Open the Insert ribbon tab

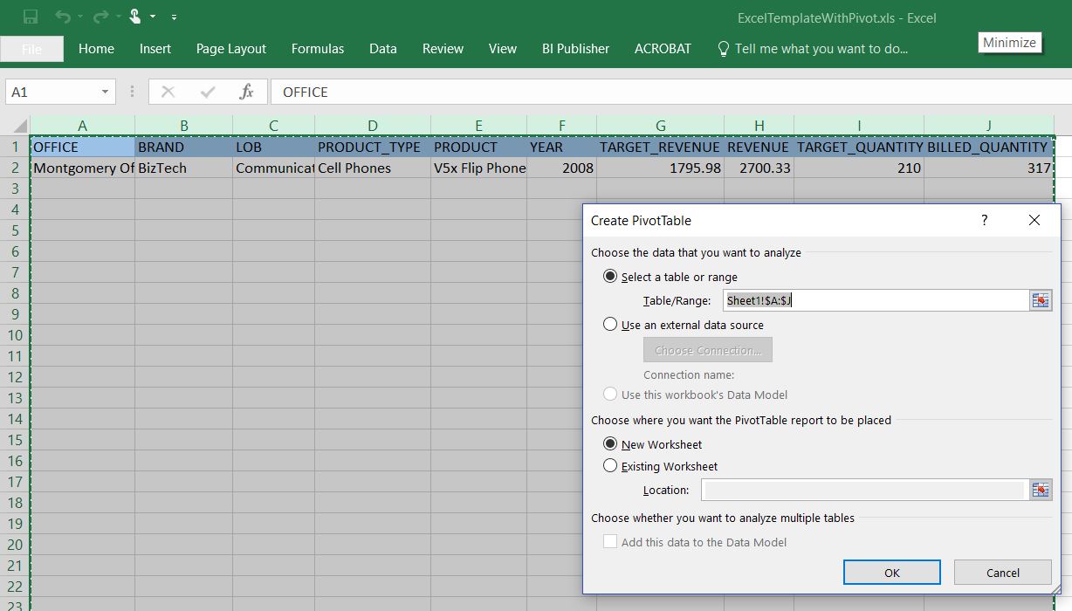[155, 49]
